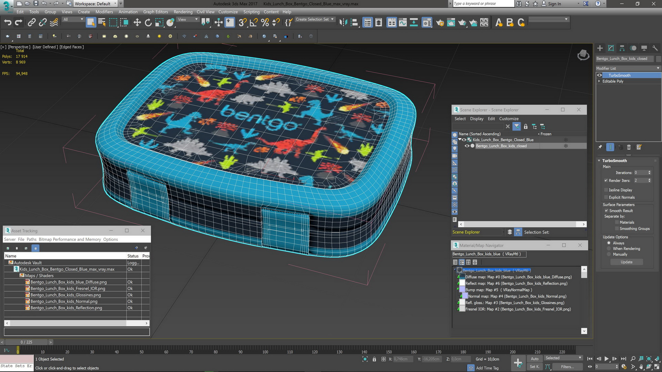Screen dimensions: 662x372
Task: Collapse Kids_Lunch_Box_Bentgo_Closed_Blue tree node
Action: point(460,140)
